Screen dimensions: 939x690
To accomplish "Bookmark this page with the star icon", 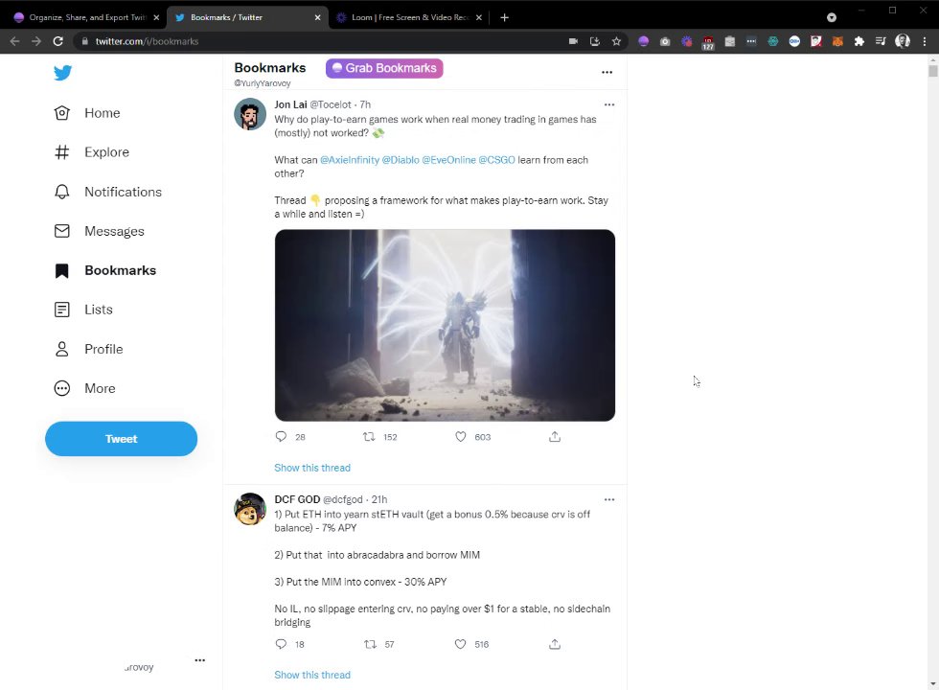I will pos(616,41).
